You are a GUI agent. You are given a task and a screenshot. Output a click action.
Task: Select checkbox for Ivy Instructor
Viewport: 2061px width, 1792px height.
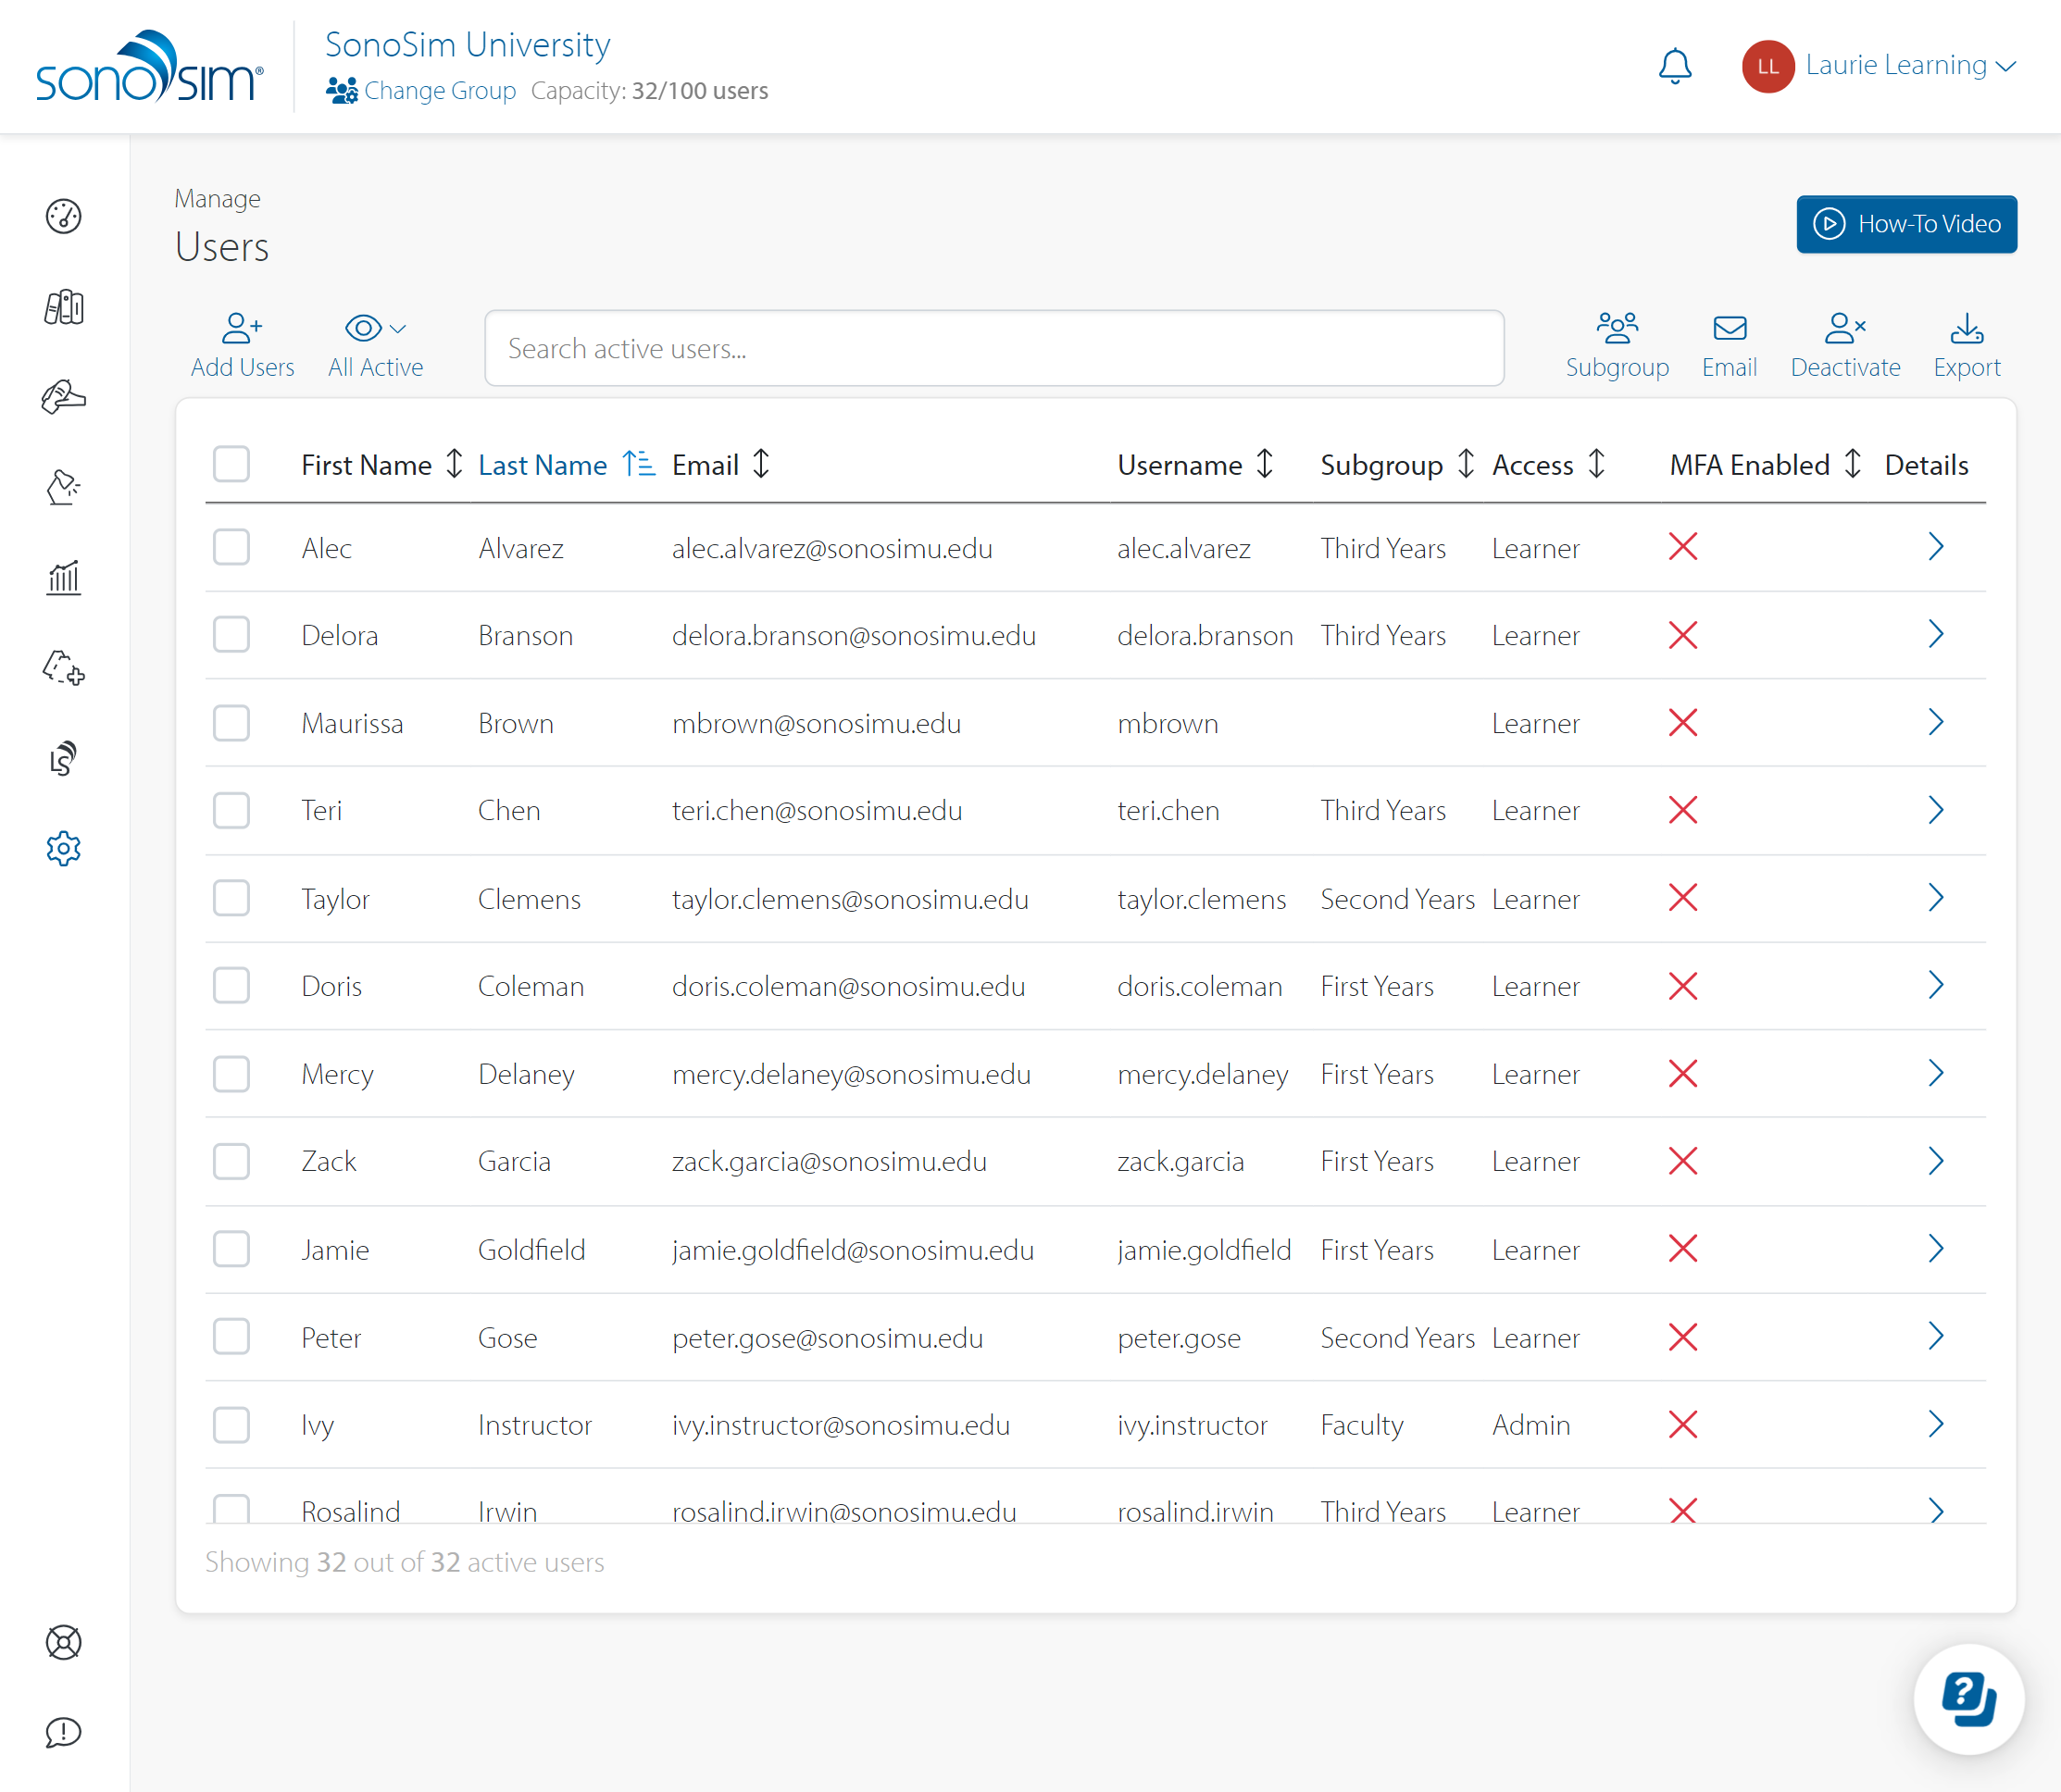231,1424
